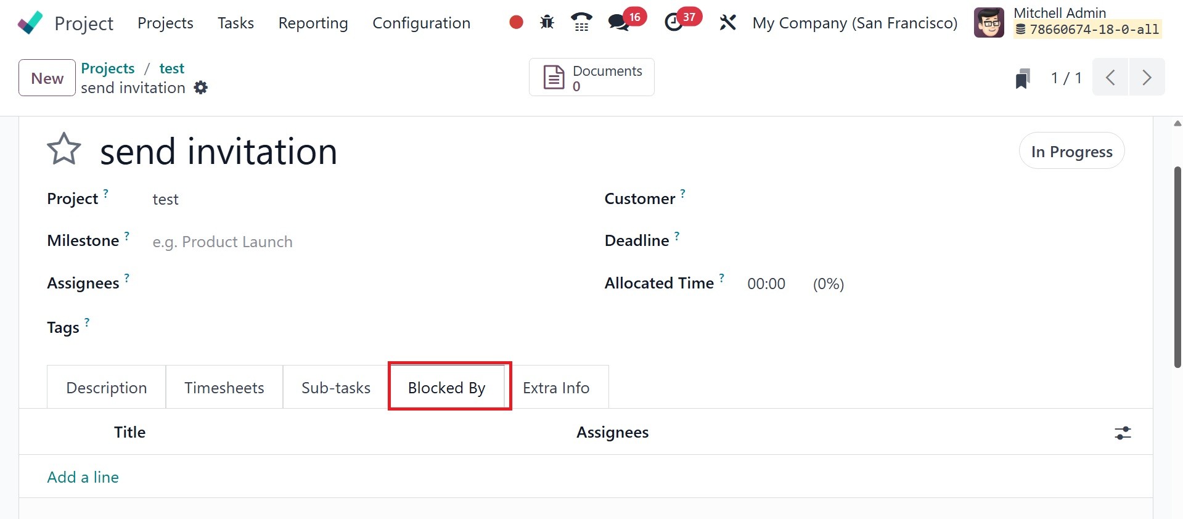
Task: Open the activities clock icon
Action: 674,23
